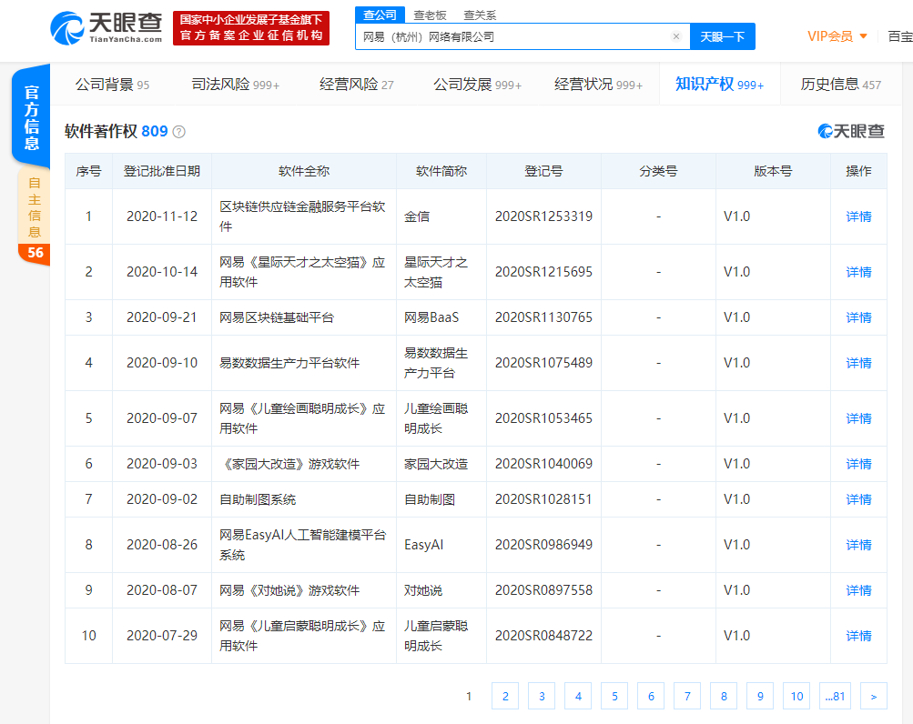
Task: Switch to the 查关系 search tab
Action: click(480, 15)
